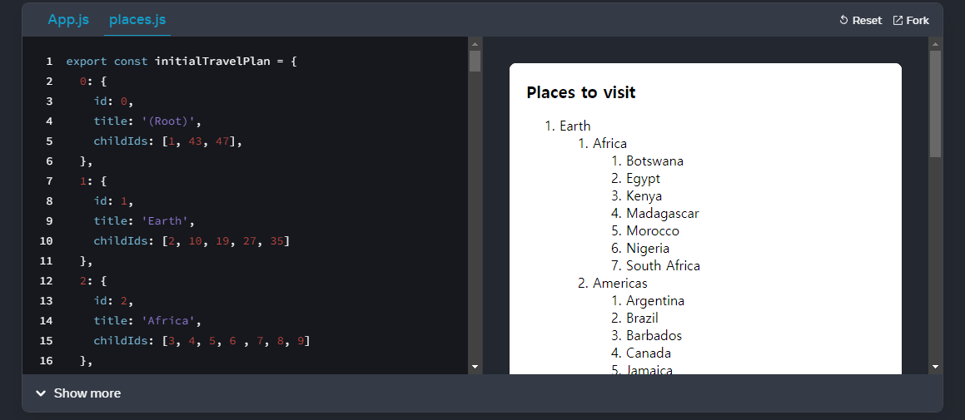
Task: Click the childIds array [1, 43, 47]
Action: pos(198,141)
